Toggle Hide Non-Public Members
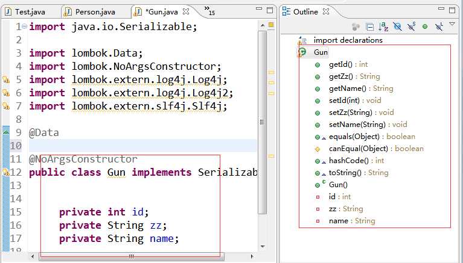Screen dimensions: 463x263 coord(425,27)
